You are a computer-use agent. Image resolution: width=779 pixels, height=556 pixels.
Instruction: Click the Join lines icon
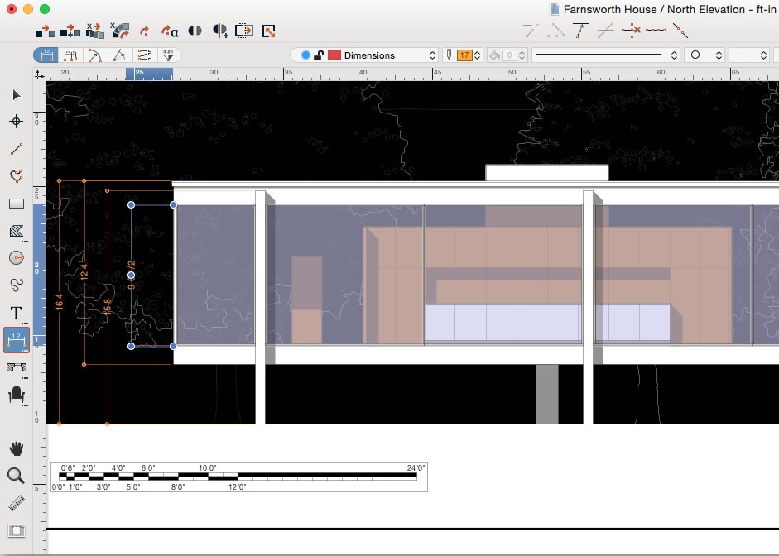click(x=531, y=31)
